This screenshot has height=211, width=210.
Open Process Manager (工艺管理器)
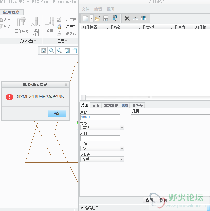point(67,19)
